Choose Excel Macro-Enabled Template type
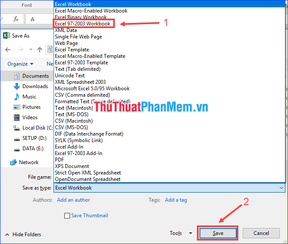Viewport: 288px width, 244px height. 169,56
